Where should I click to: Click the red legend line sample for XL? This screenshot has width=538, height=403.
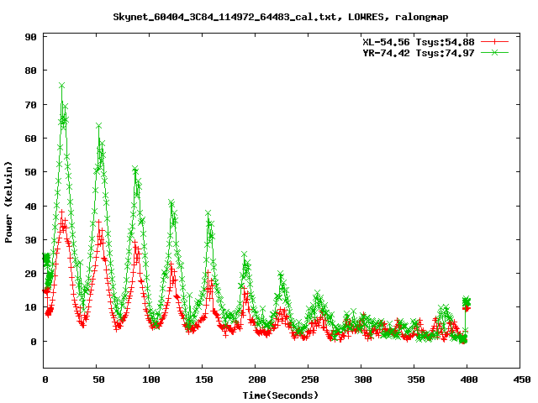[x=494, y=42]
